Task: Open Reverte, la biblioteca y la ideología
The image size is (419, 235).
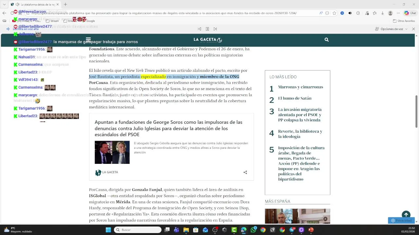Action: point(300,134)
